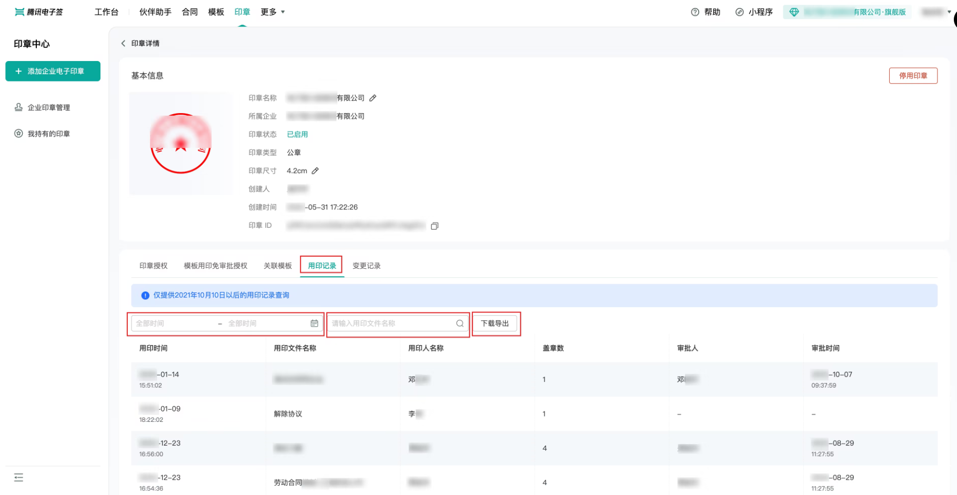Click the 12-23 16:54:36 record time
This screenshot has width=957, height=495.
(x=160, y=482)
